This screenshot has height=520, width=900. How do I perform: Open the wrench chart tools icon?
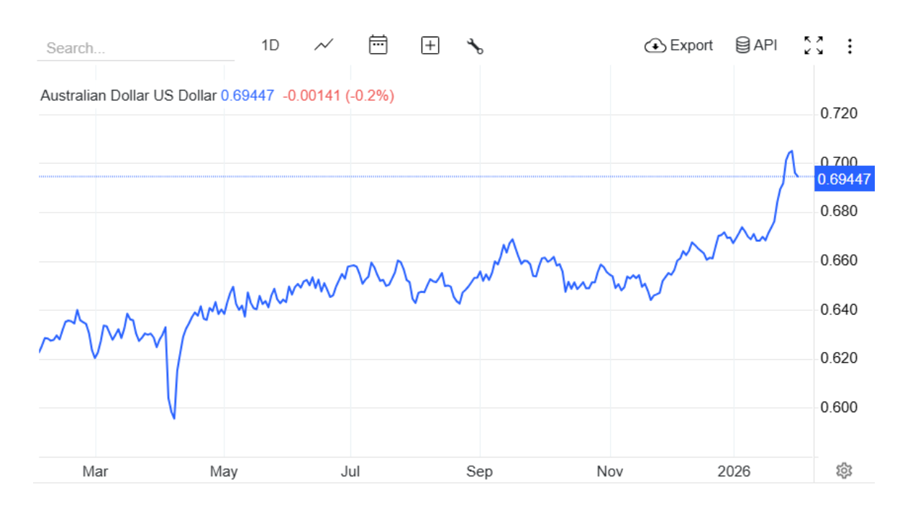[475, 46]
